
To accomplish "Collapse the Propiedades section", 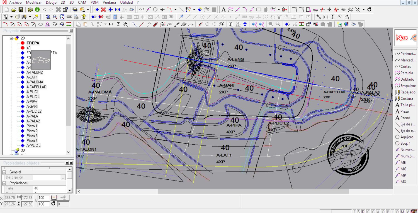I will (4, 183).
